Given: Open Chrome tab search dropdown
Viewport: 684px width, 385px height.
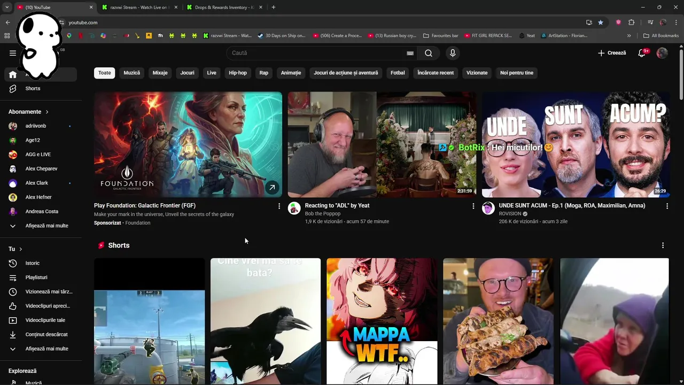Looking at the screenshot, I should pos(7,7).
